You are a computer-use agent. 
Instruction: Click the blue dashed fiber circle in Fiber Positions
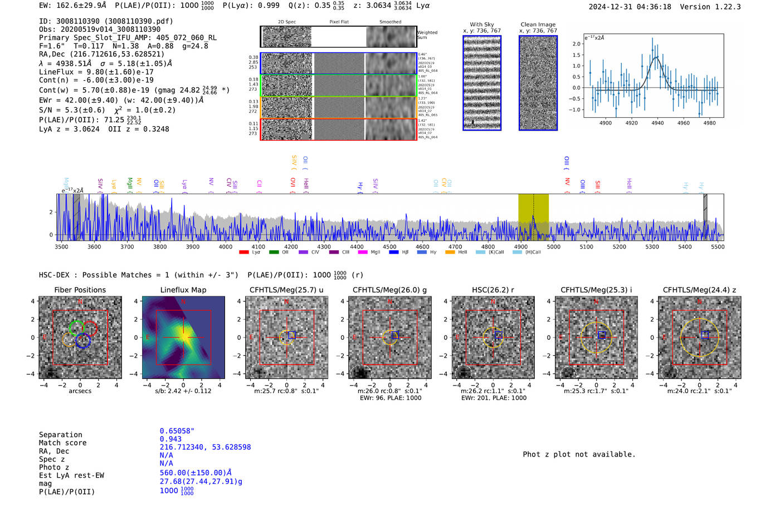(83, 341)
